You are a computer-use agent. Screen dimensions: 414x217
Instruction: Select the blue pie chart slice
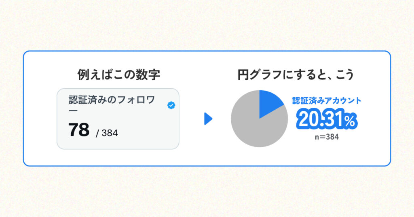click(x=270, y=103)
